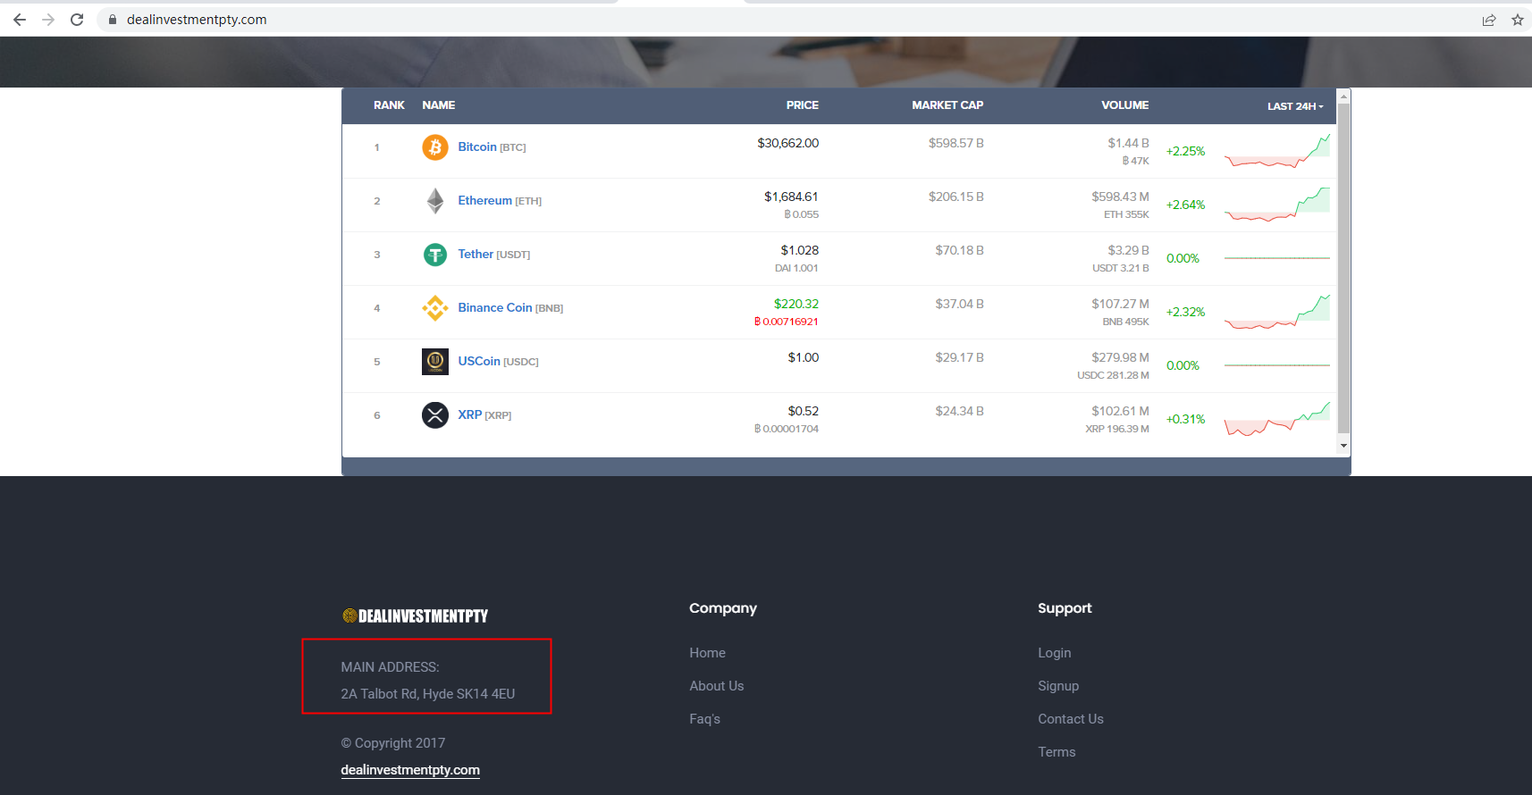The image size is (1532, 795).
Task: Open Login under Support
Action: point(1055,653)
